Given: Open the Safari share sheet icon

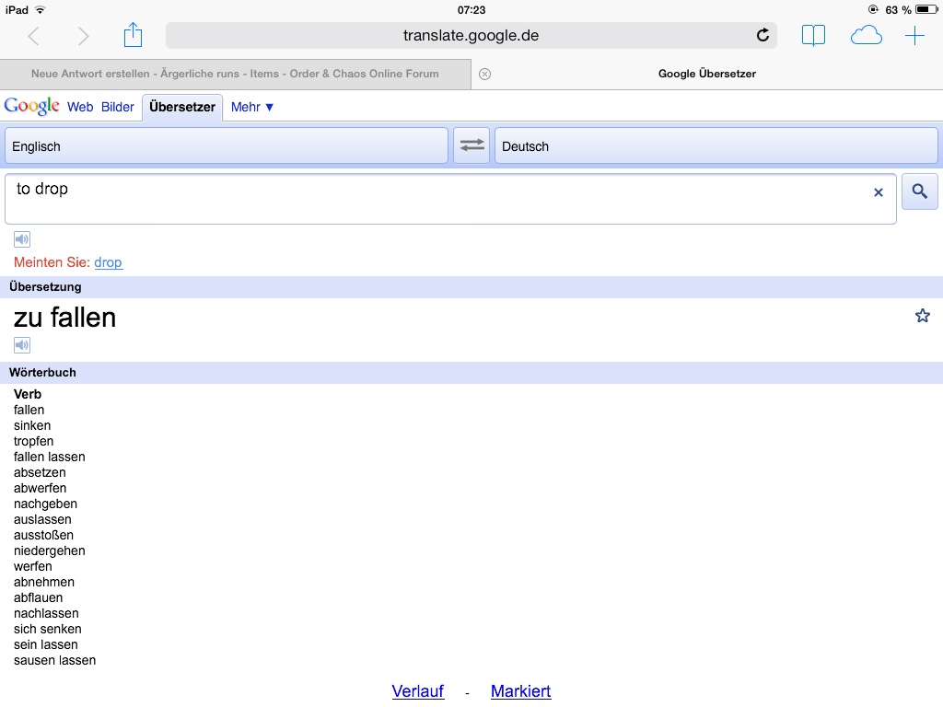Looking at the screenshot, I should coord(133,35).
